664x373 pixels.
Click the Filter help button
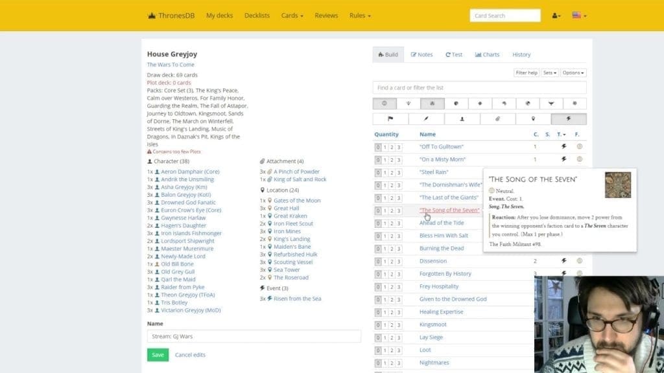click(x=526, y=73)
